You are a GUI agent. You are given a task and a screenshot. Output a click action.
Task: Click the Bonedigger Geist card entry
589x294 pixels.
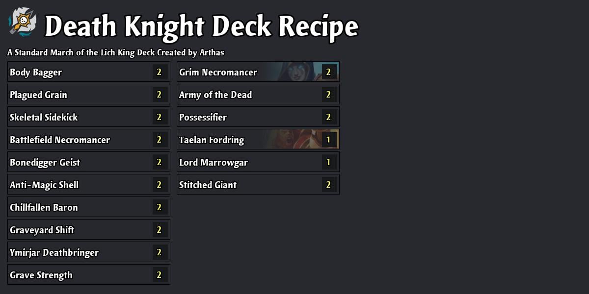[x=74, y=162]
